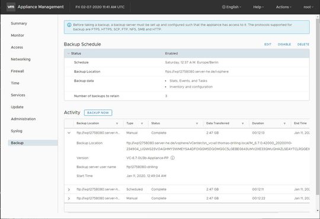Click EDIT for the backup schedule

coord(268,44)
